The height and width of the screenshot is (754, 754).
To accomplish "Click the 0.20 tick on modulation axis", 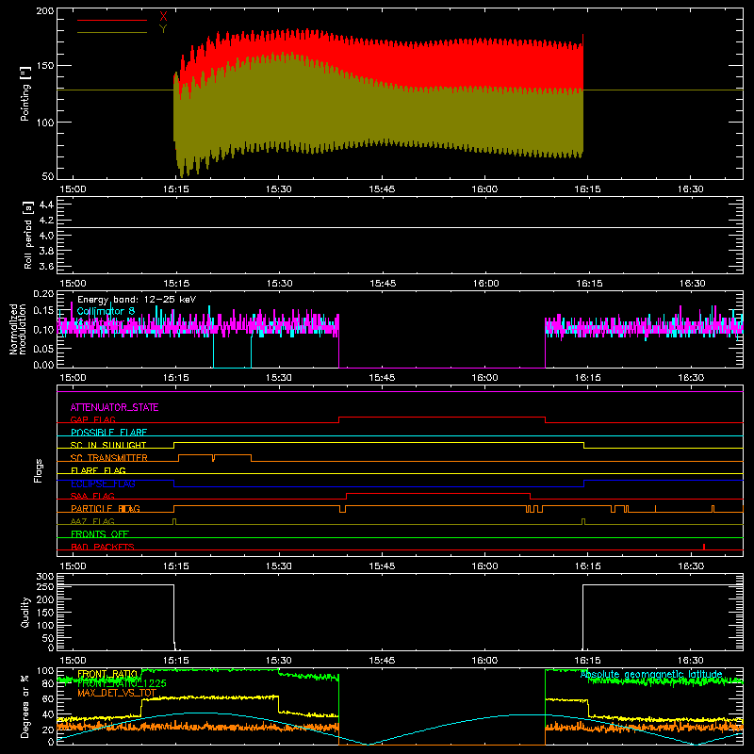I will pyautogui.click(x=43, y=293).
